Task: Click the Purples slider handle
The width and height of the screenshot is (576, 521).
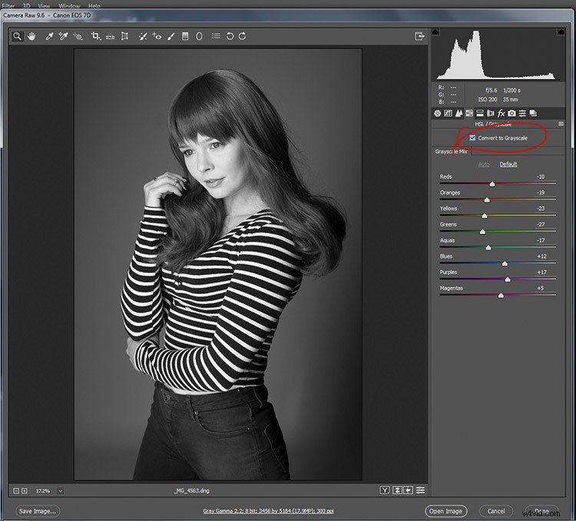Action: point(508,280)
